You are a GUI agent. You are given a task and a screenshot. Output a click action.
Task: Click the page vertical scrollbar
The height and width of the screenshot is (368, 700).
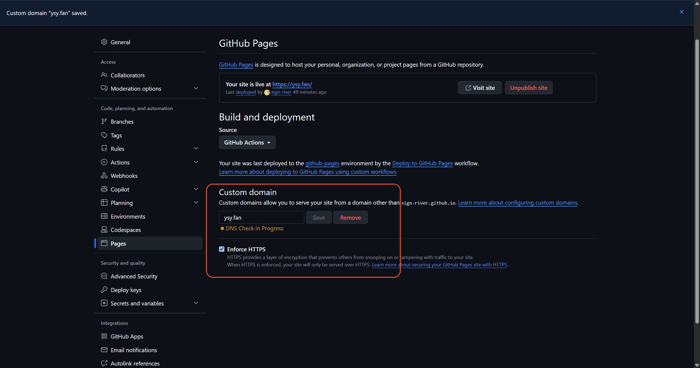[697, 181]
